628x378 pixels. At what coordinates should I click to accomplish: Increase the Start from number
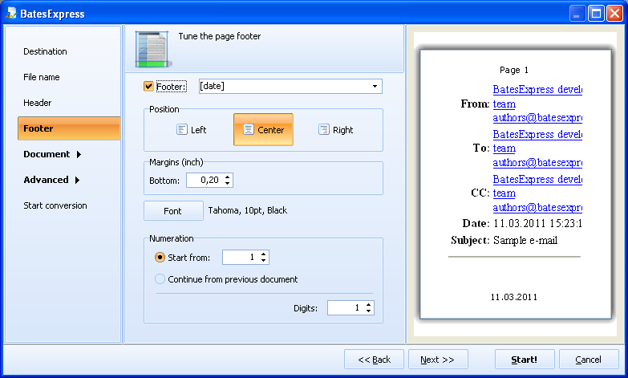click(x=263, y=254)
